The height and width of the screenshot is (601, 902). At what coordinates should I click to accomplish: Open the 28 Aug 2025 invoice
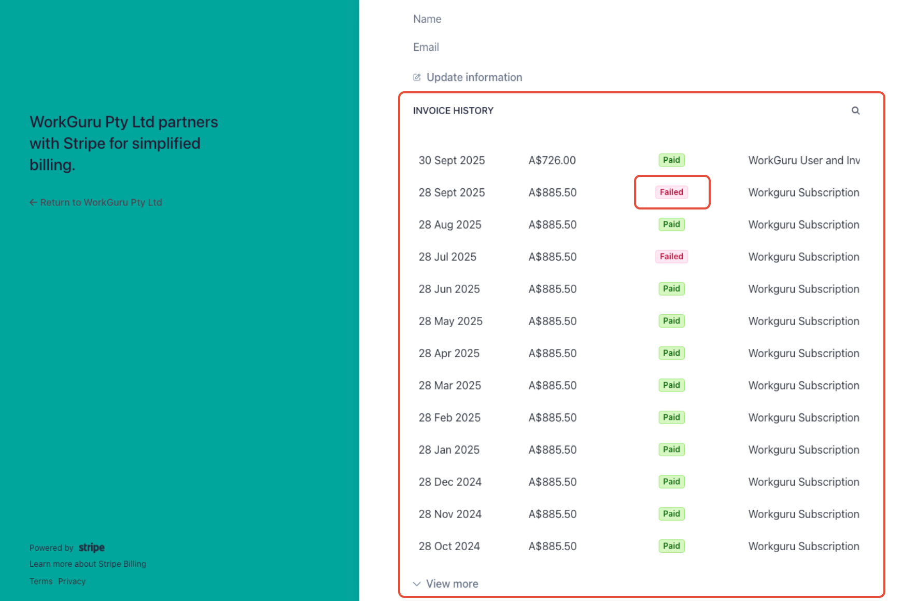tap(639, 225)
